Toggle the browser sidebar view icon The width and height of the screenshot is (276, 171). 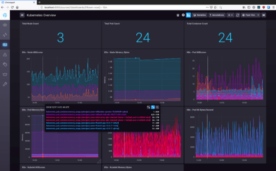(249, 7)
